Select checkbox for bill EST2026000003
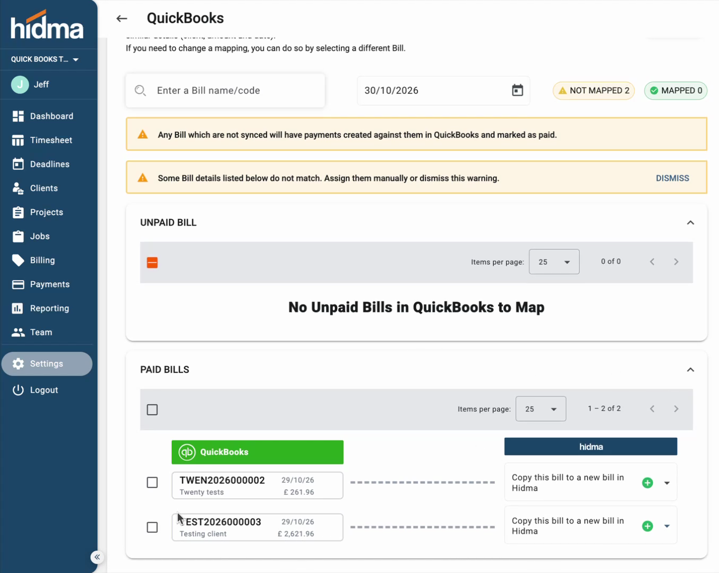Image resolution: width=719 pixels, height=573 pixels. [152, 527]
